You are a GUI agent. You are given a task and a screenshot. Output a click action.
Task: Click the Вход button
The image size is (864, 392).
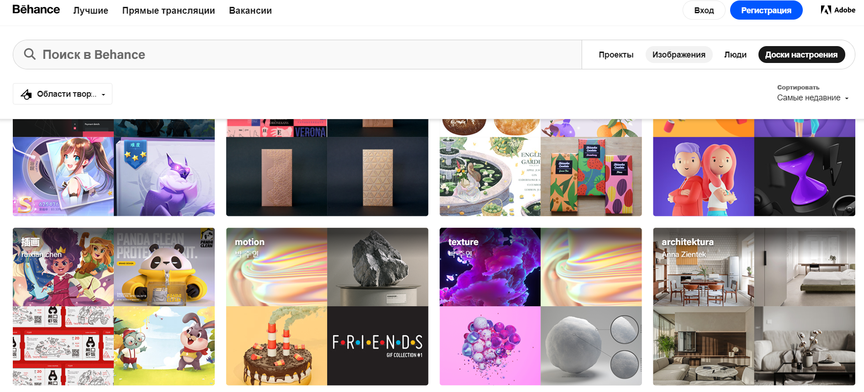click(x=704, y=10)
